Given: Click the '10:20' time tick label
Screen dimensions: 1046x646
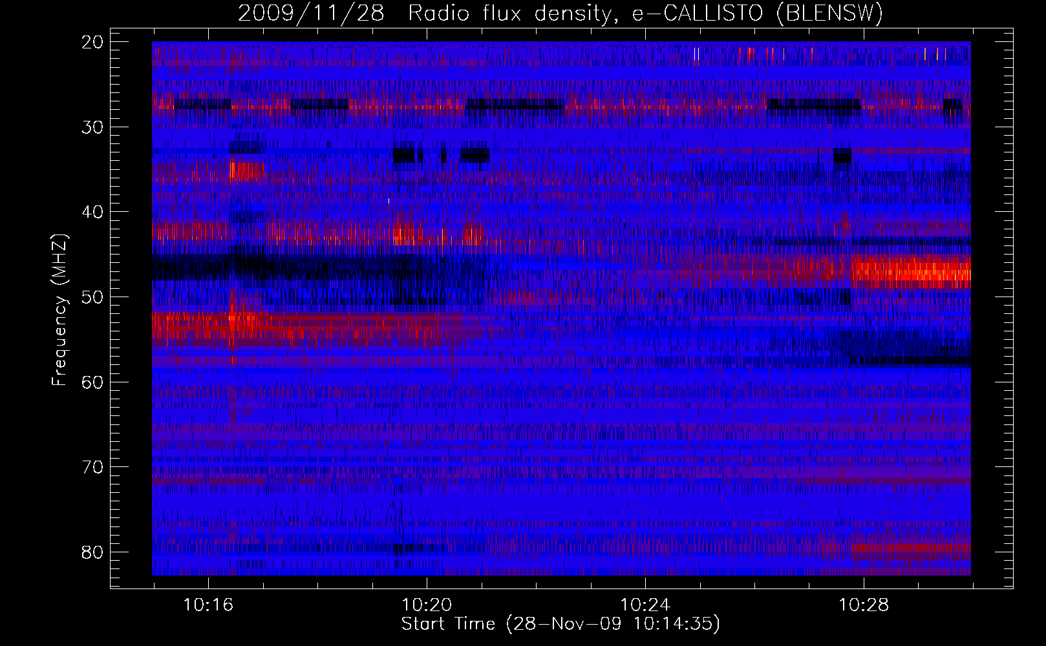Looking at the screenshot, I should [427, 605].
